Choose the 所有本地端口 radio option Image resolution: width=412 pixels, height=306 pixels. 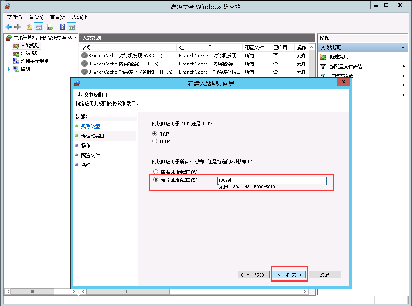156,172
